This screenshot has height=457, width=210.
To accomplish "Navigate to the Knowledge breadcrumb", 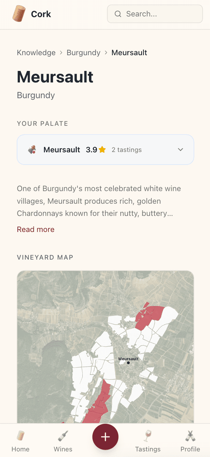I will point(36,52).
